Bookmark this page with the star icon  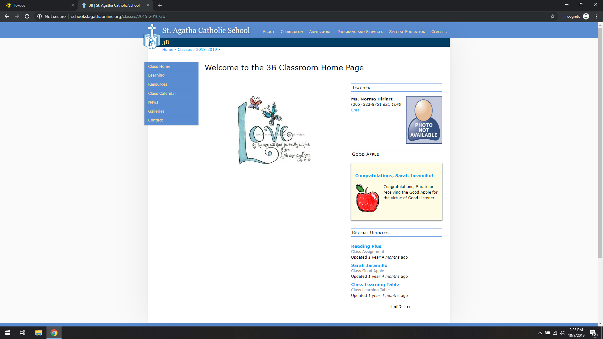point(553,16)
